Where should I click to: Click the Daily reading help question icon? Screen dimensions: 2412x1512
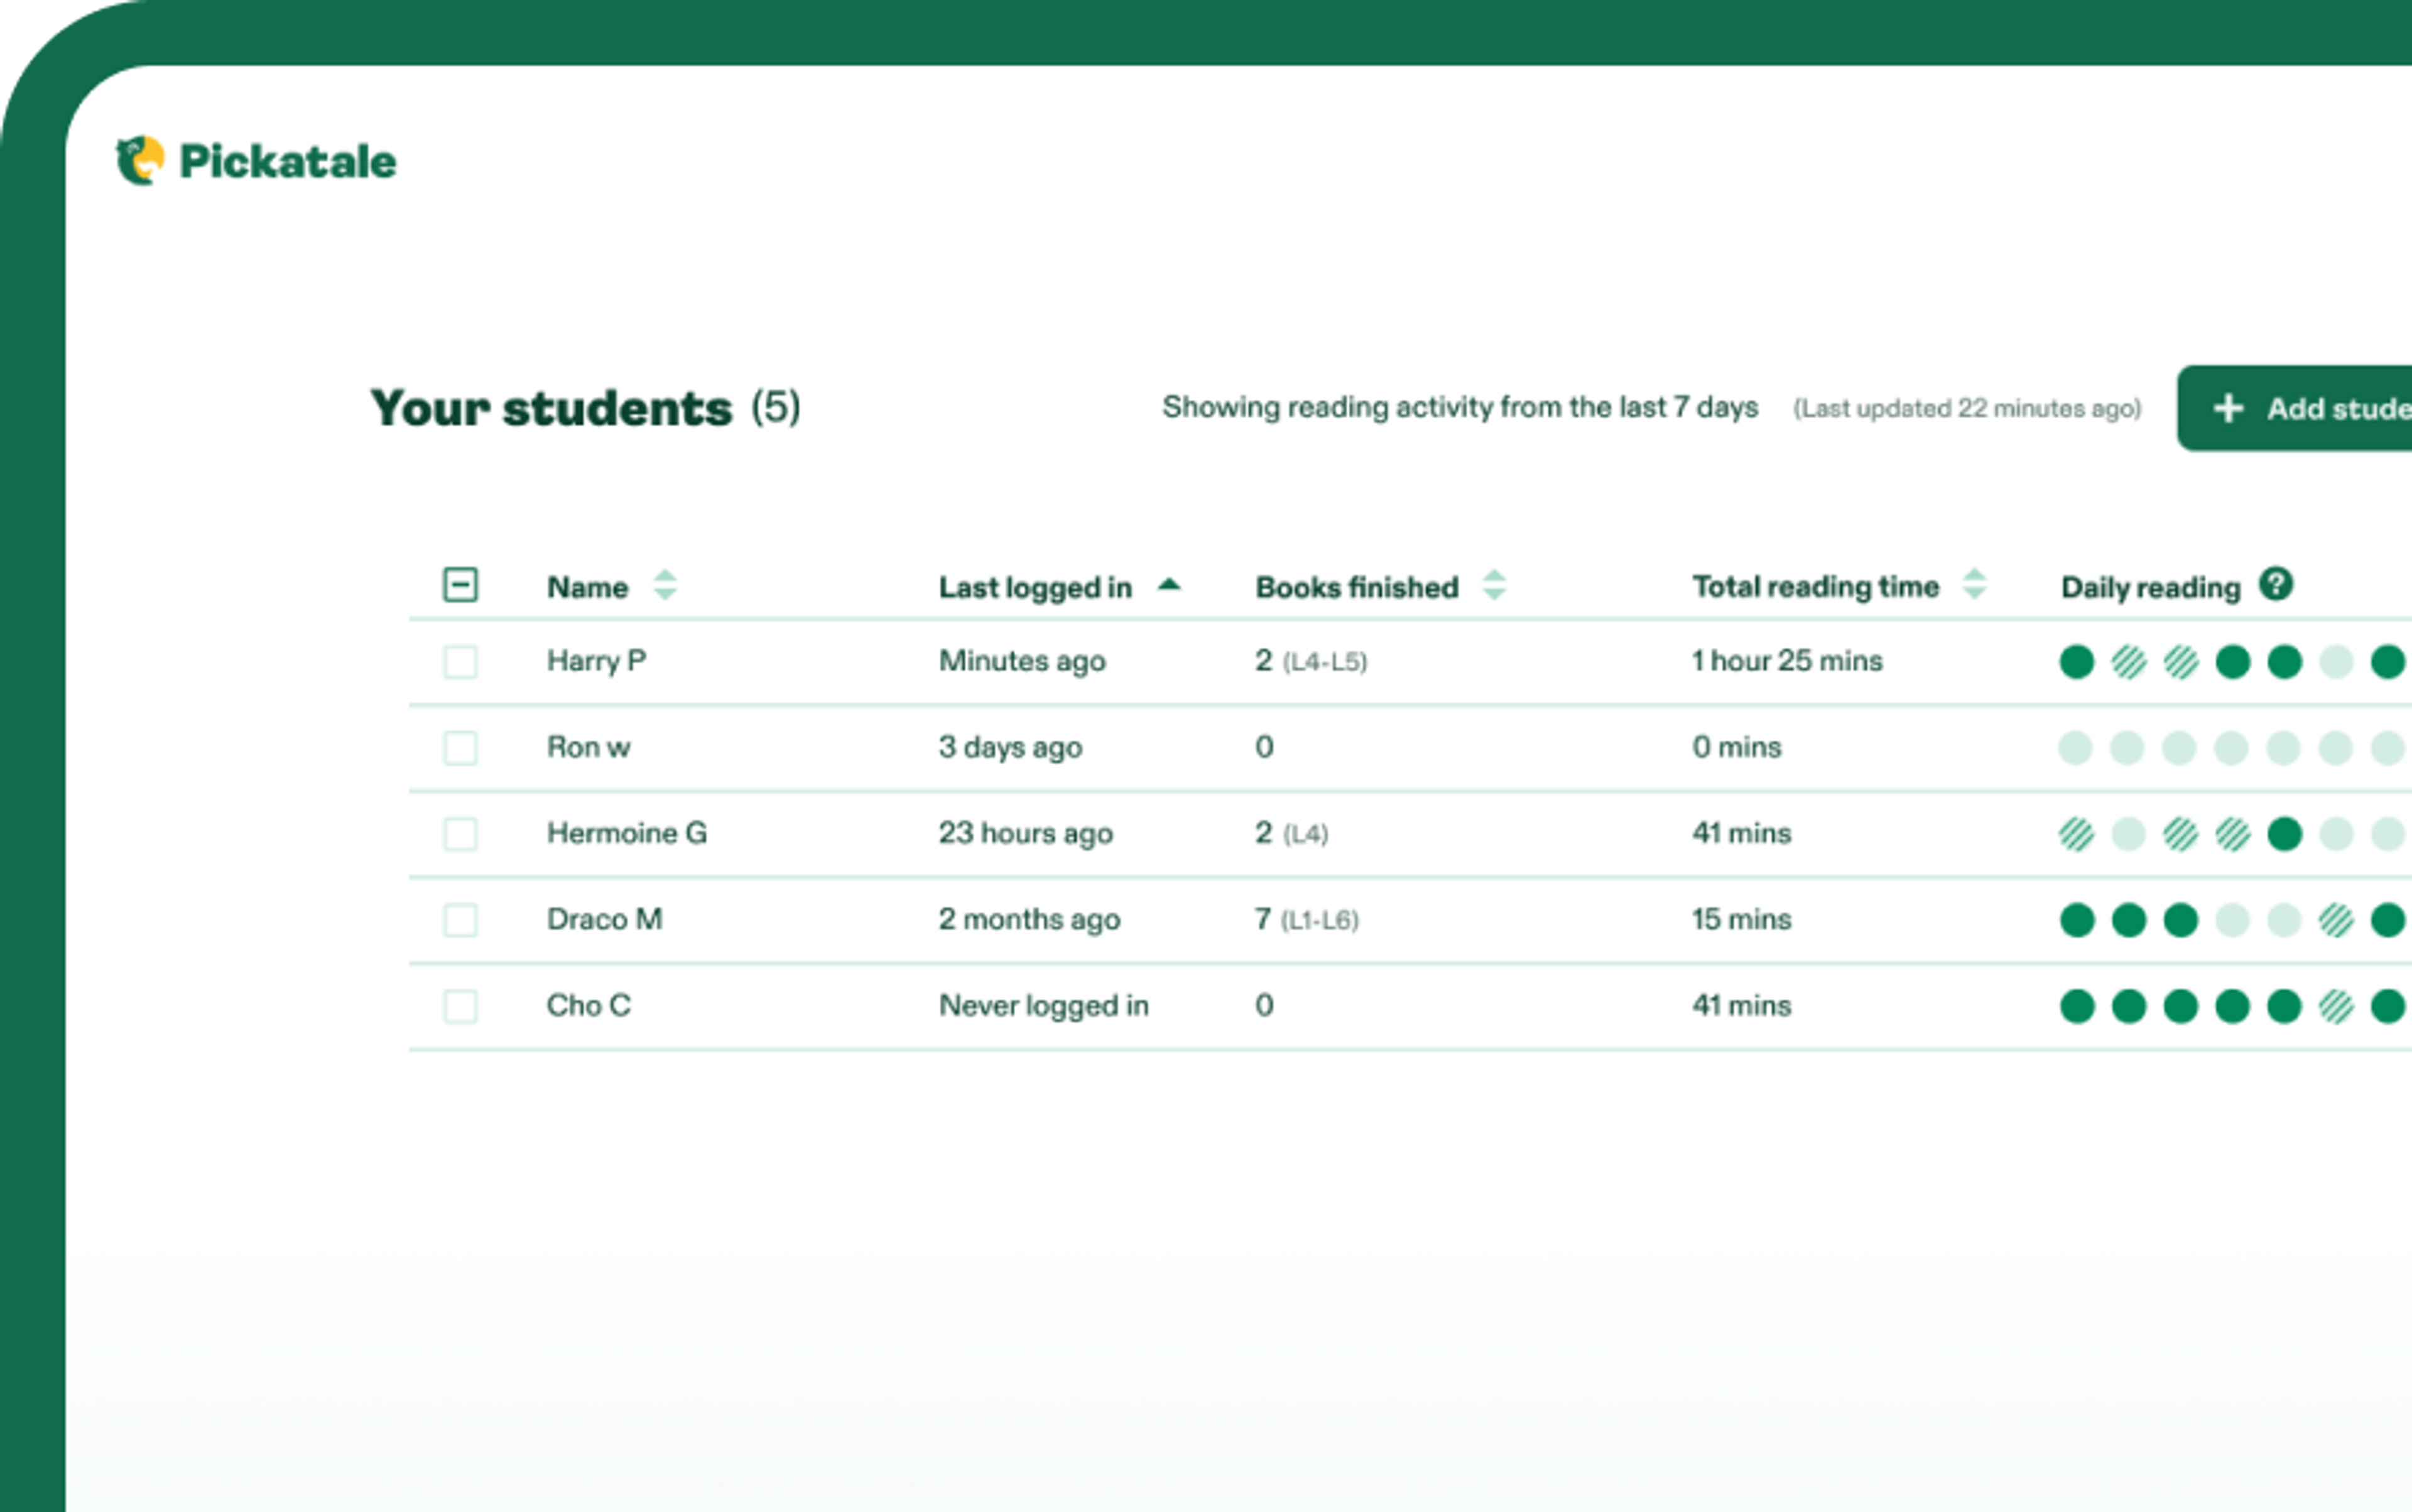click(2275, 584)
